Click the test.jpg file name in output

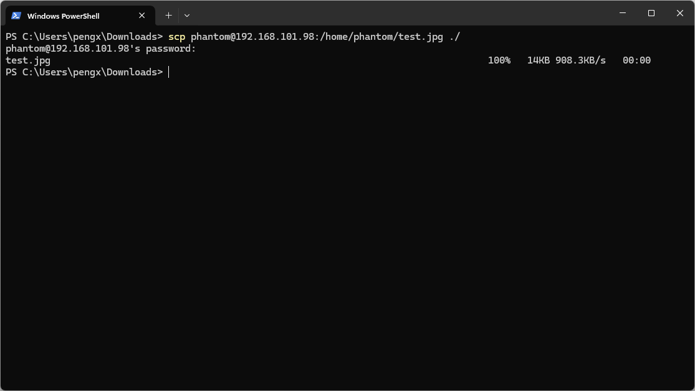(x=28, y=60)
